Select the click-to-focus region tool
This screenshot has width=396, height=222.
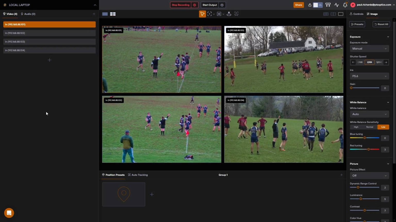coord(210,14)
